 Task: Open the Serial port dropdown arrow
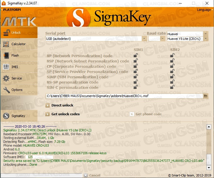144,39
